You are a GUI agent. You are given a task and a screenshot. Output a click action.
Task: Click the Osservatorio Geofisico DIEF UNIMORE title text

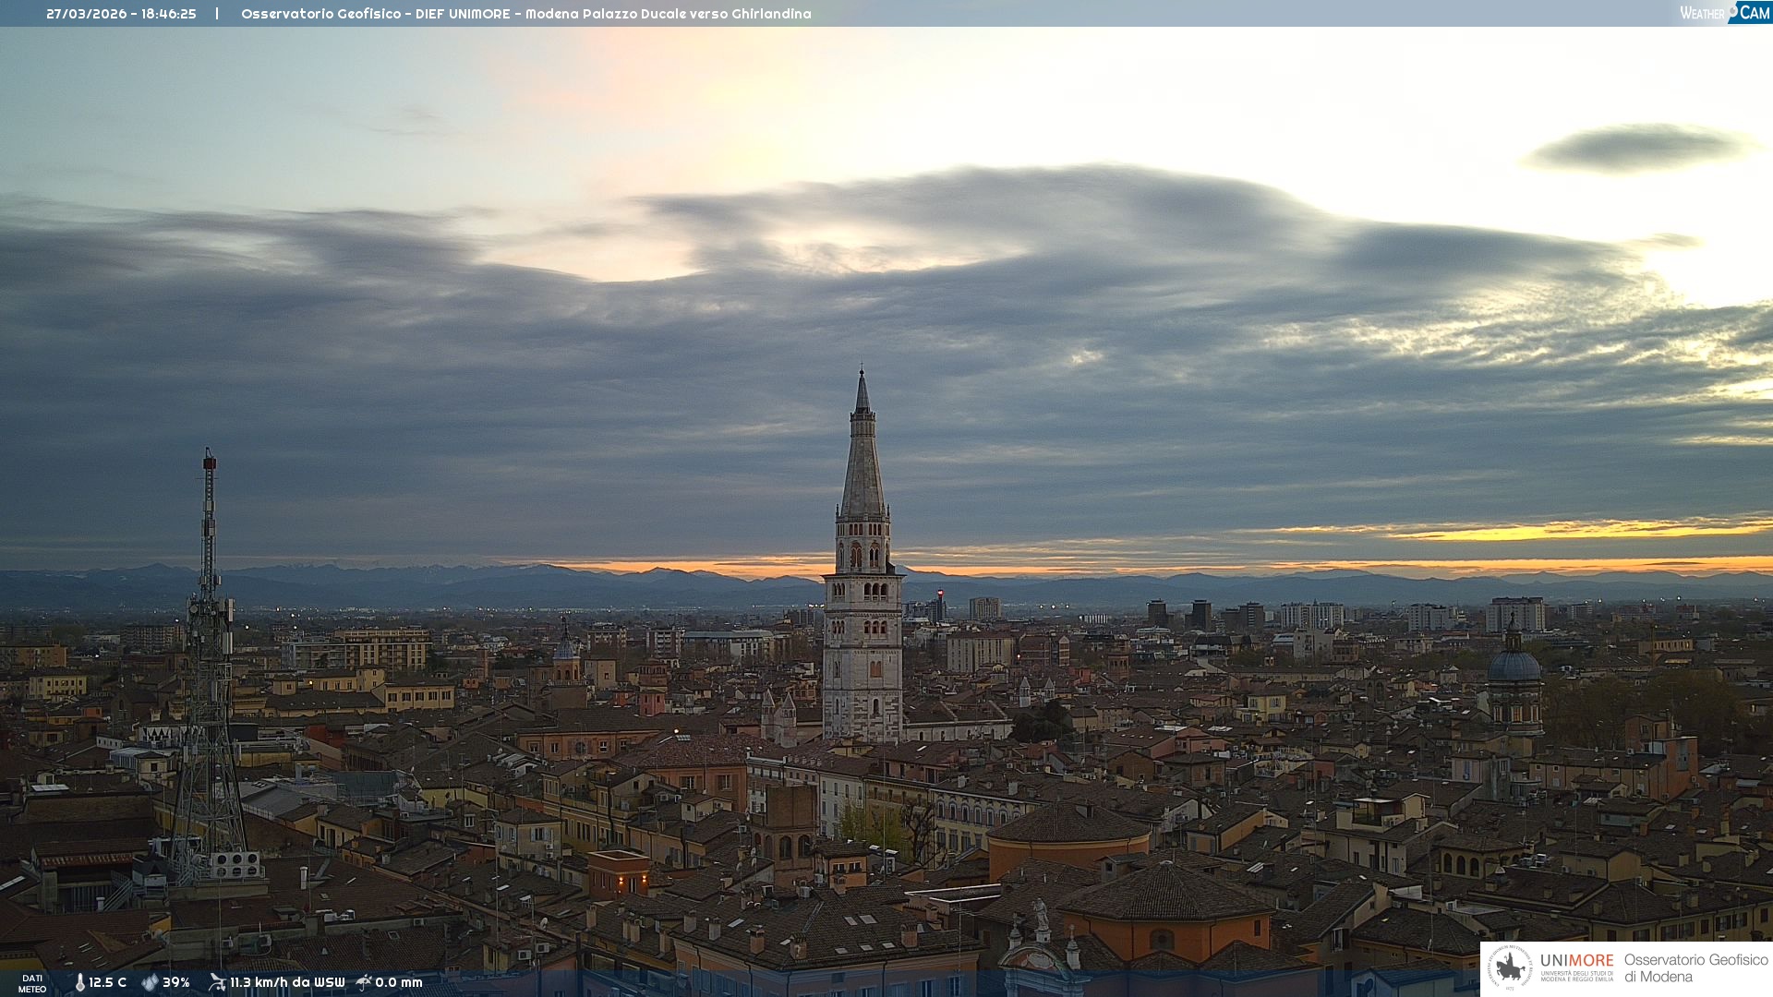[525, 14]
